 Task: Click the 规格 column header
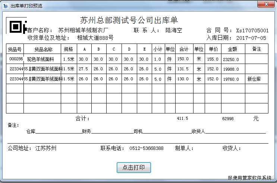click(69, 49)
